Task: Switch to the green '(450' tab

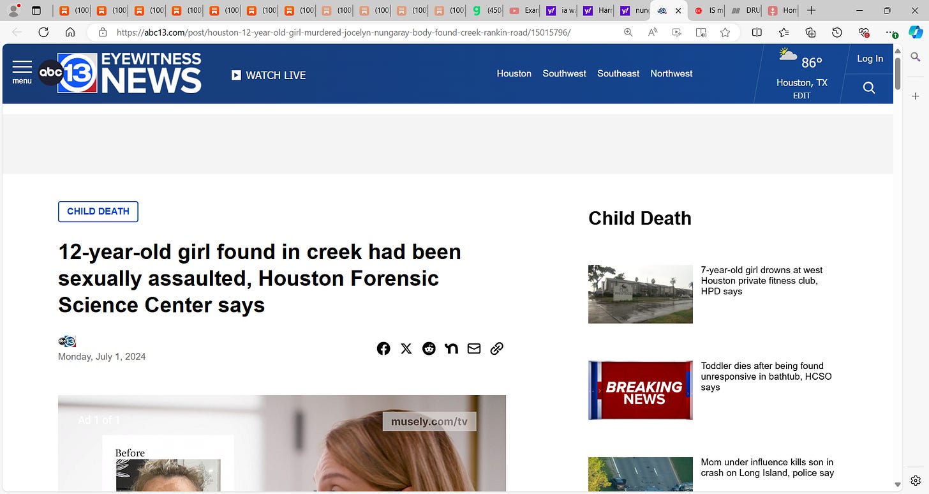Action: 484,10
